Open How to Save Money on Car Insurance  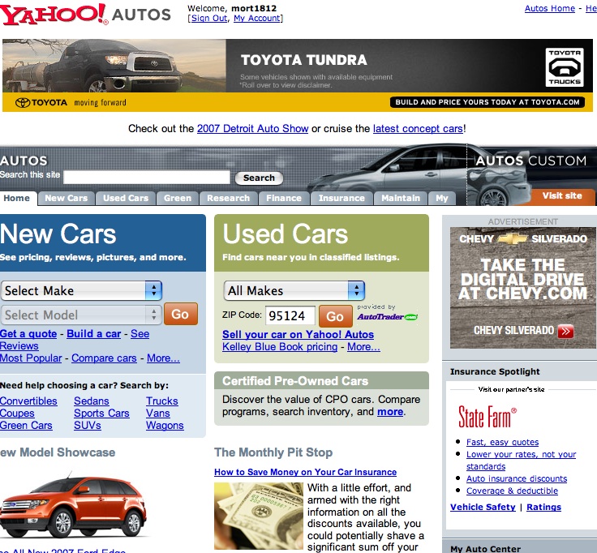(x=305, y=472)
